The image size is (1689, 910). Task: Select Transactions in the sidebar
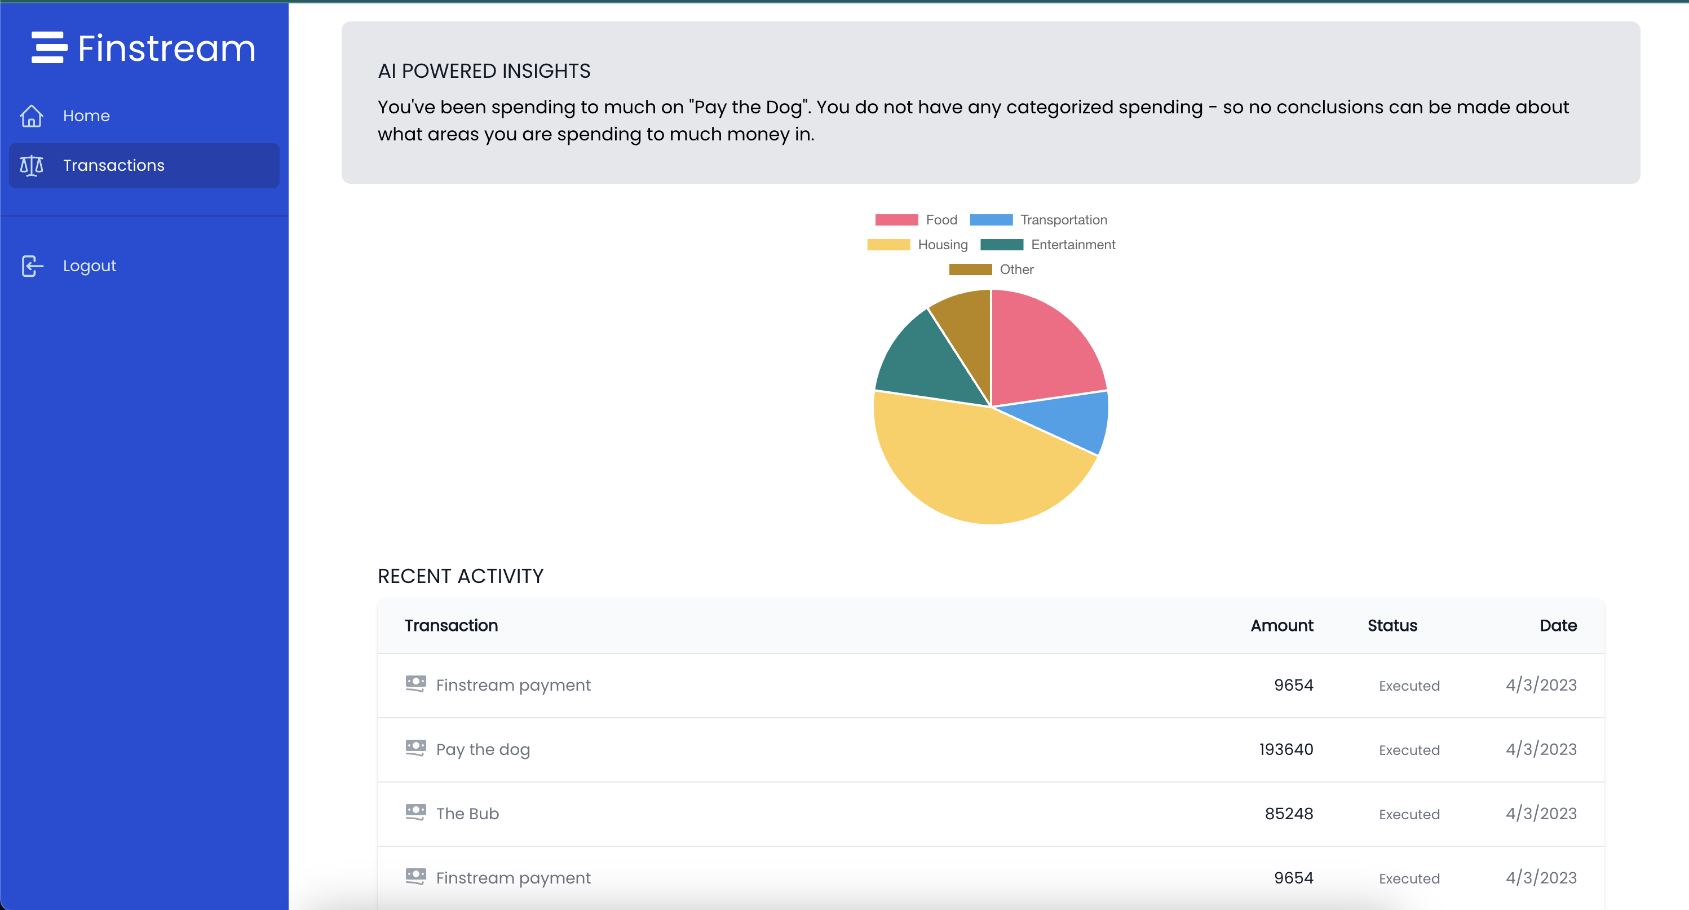click(113, 166)
